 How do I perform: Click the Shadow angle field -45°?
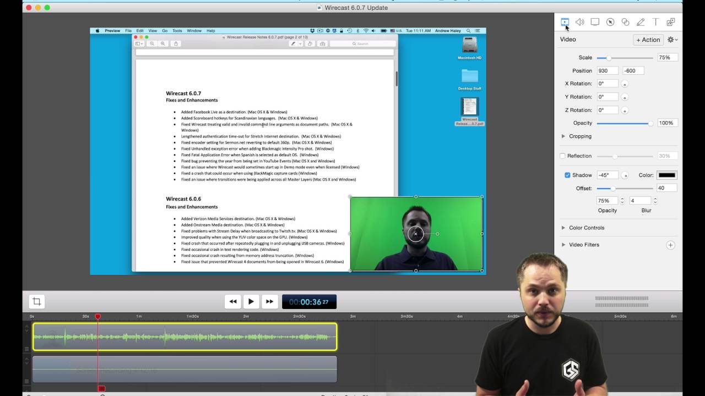608,175
